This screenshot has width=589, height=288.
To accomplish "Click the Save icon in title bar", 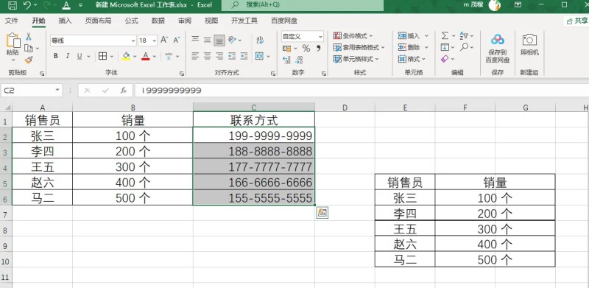I will pyautogui.click(x=13, y=5).
